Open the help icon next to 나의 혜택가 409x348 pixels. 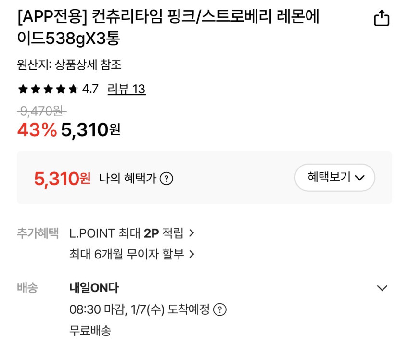[x=166, y=179]
